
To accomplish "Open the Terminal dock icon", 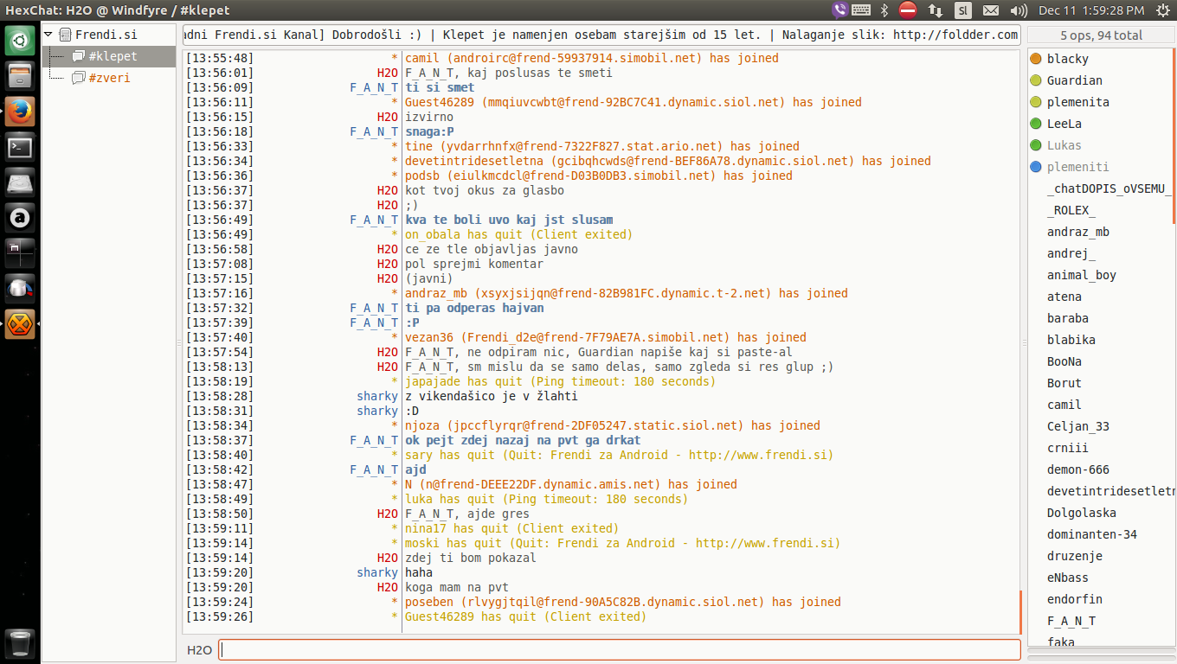I will tap(21, 147).
